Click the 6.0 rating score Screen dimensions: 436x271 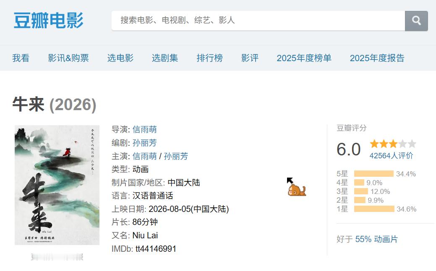[349, 150]
